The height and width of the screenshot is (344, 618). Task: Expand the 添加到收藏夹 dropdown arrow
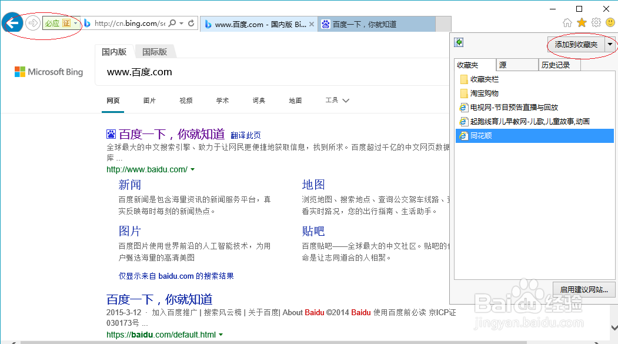[x=610, y=45]
